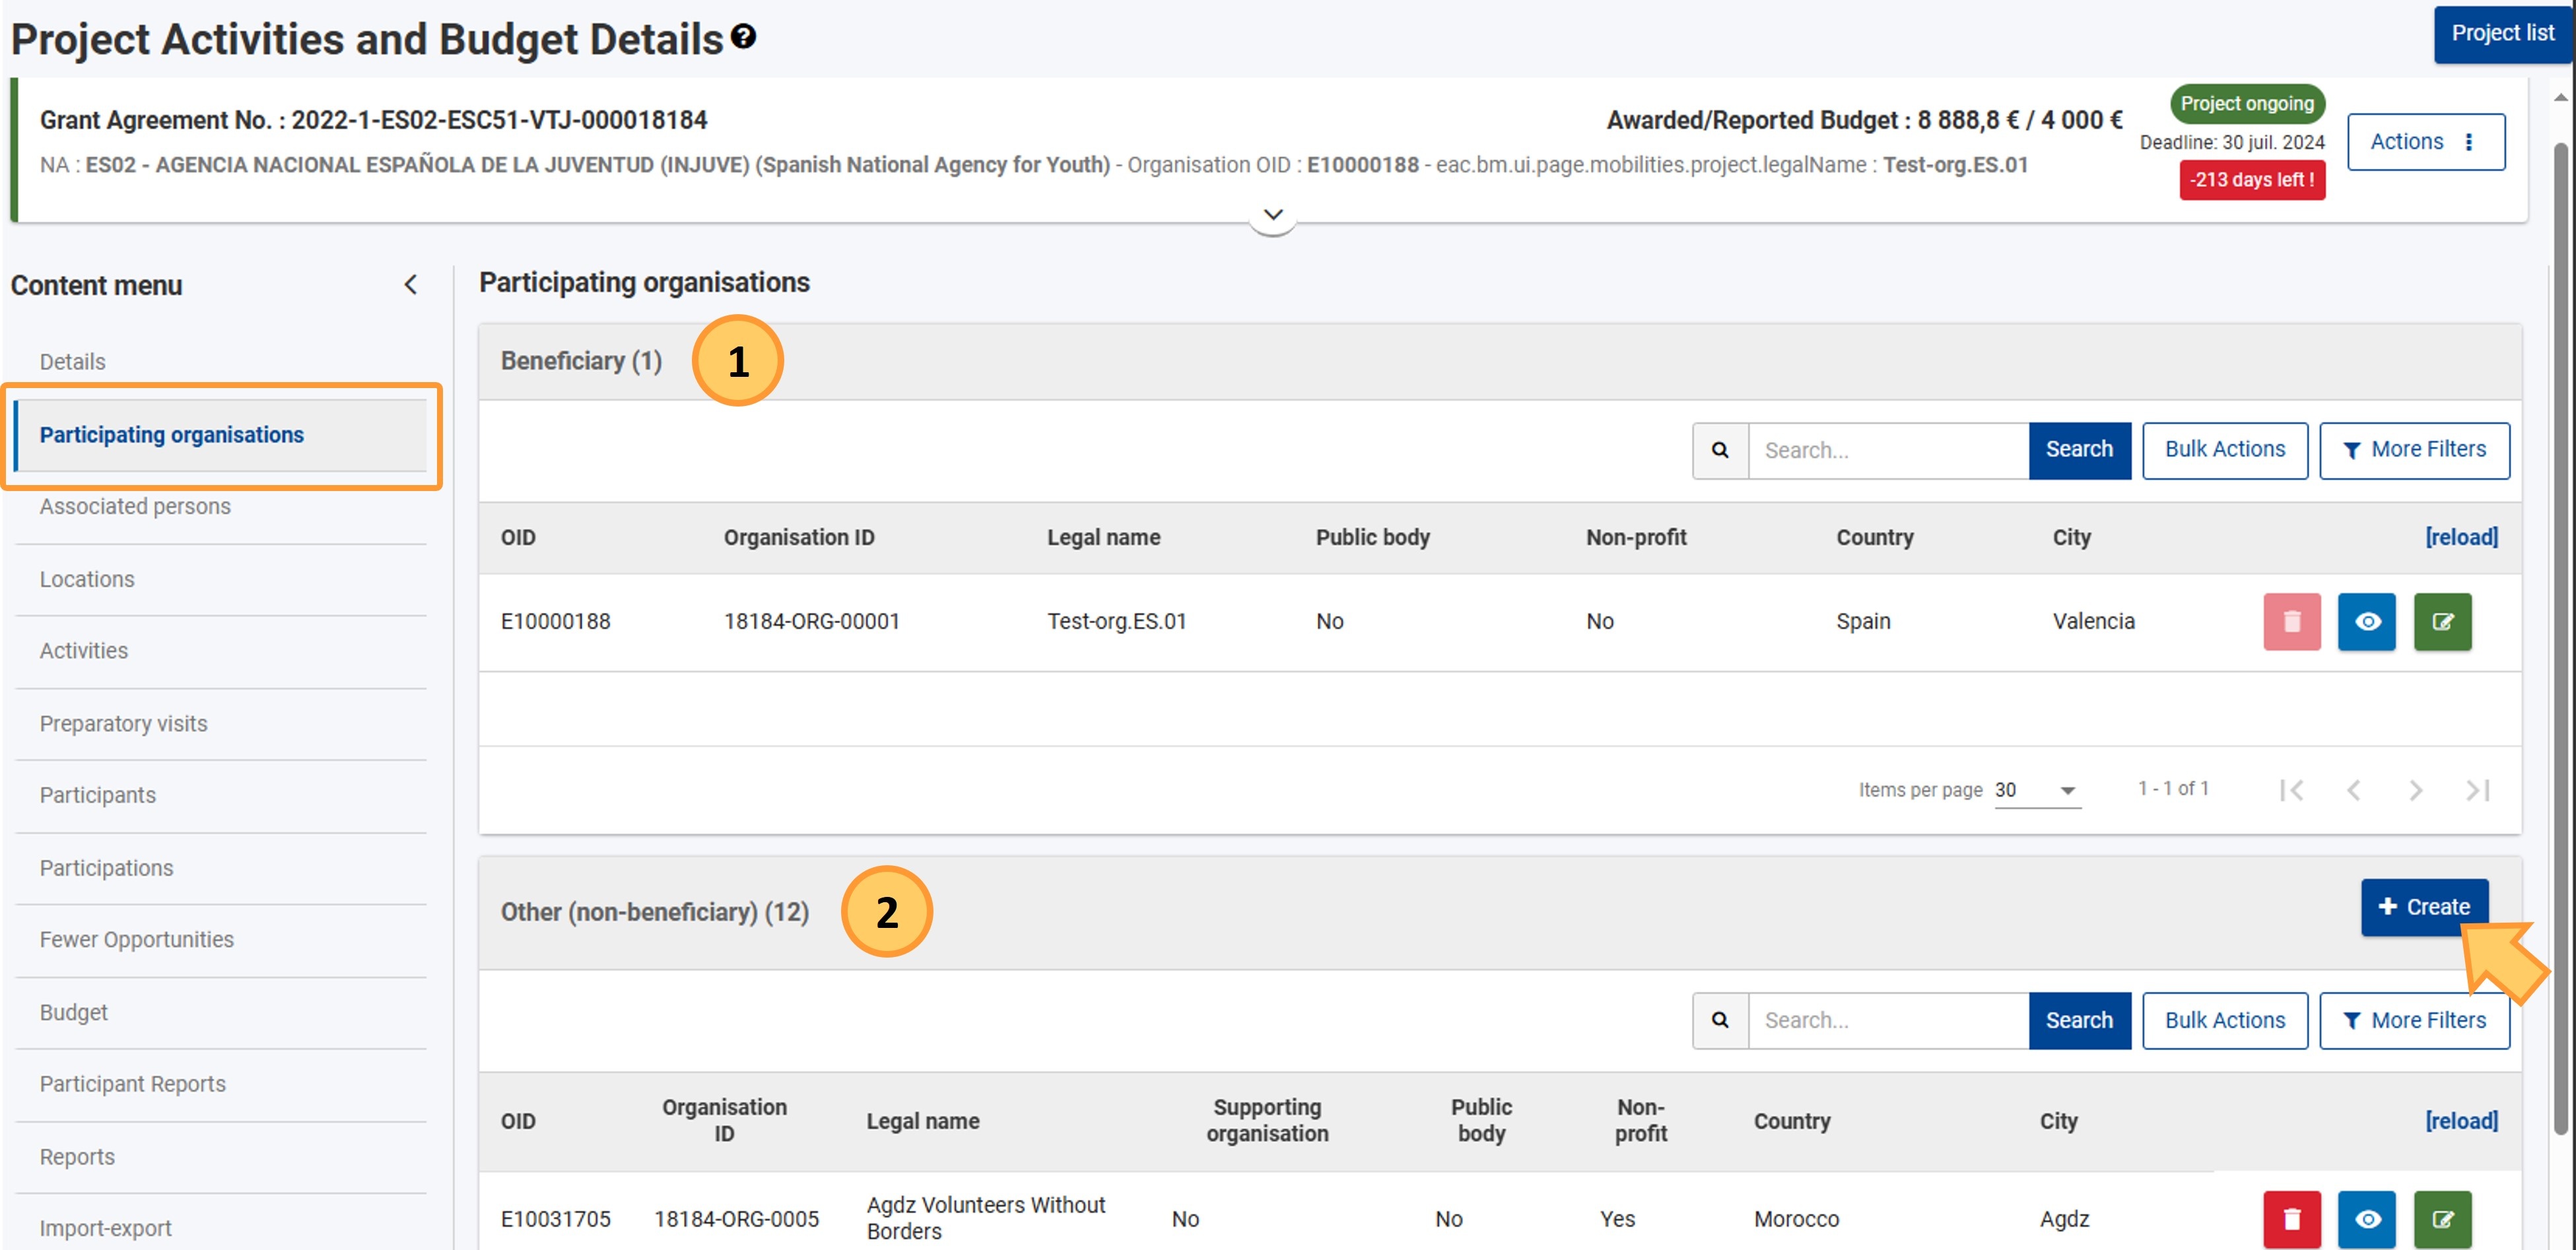
Task: Open Bulk Actions in Beneficiary section
Action: pos(2225,450)
